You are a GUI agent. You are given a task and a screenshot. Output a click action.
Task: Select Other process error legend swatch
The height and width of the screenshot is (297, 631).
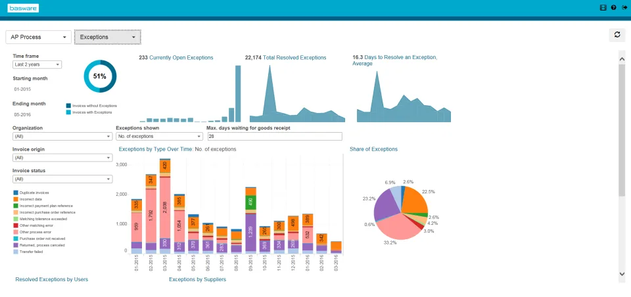point(16,232)
